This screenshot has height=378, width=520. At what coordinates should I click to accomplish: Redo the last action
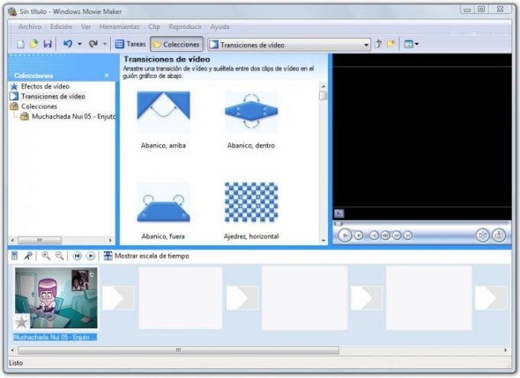click(x=93, y=44)
